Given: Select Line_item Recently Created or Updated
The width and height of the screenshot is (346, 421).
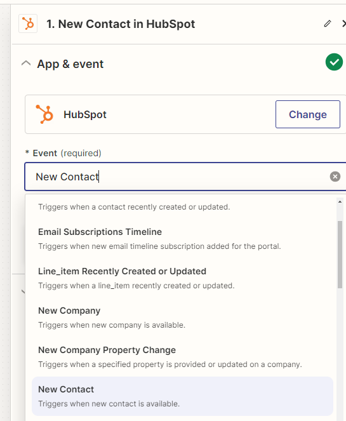Looking at the screenshot, I should [x=183, y=278].
